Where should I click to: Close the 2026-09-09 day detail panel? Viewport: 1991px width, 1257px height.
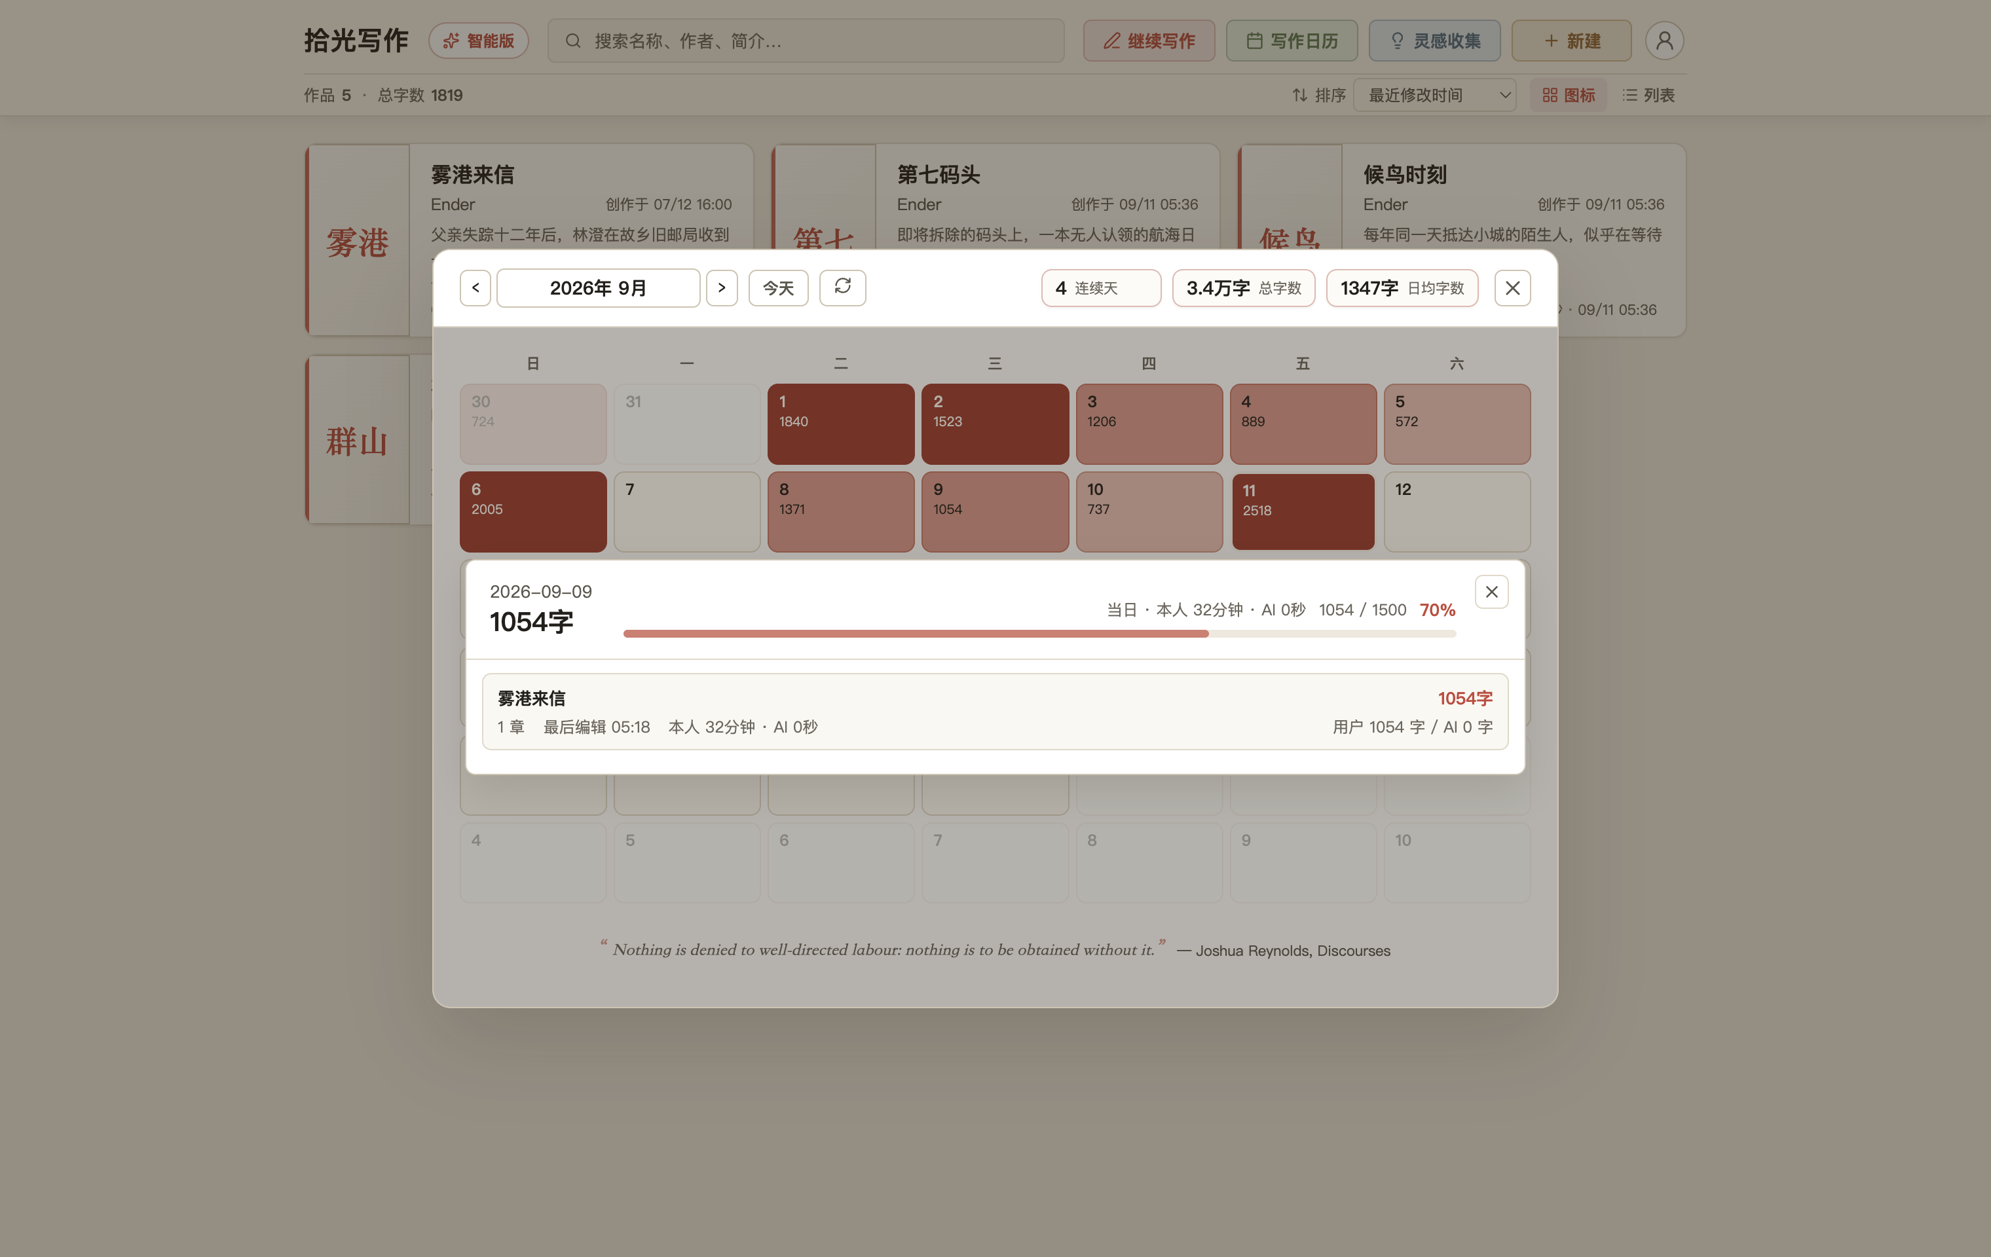pyautogui.click(x=1491, y=592)
